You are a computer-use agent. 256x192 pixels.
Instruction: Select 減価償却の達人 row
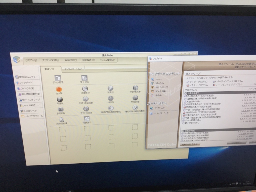[x=192, y=101]
